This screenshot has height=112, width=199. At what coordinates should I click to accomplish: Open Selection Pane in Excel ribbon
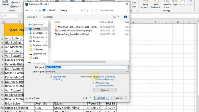point(167,4)
